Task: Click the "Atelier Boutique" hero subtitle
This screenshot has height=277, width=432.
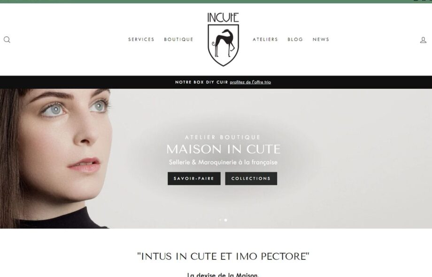Action: click(223, 137)
